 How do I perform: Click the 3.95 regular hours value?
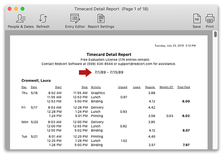(152, 122)
